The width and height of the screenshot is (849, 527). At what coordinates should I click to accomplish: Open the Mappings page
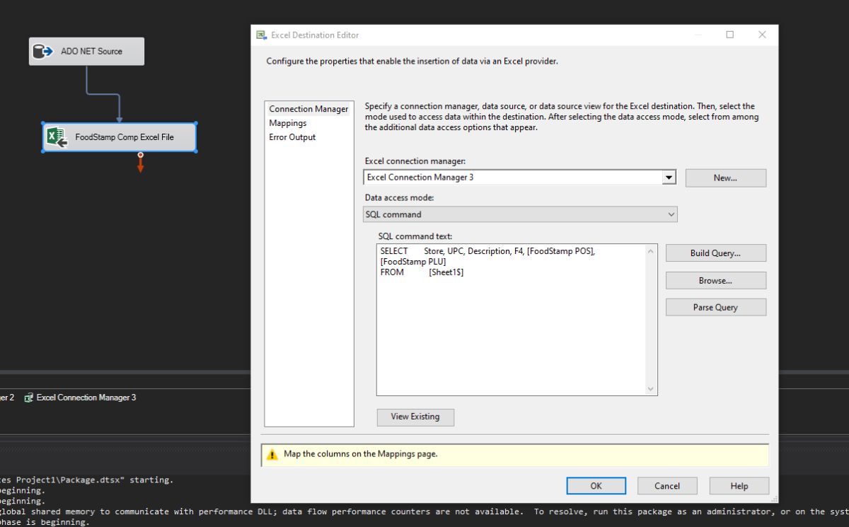coord(288,123)
